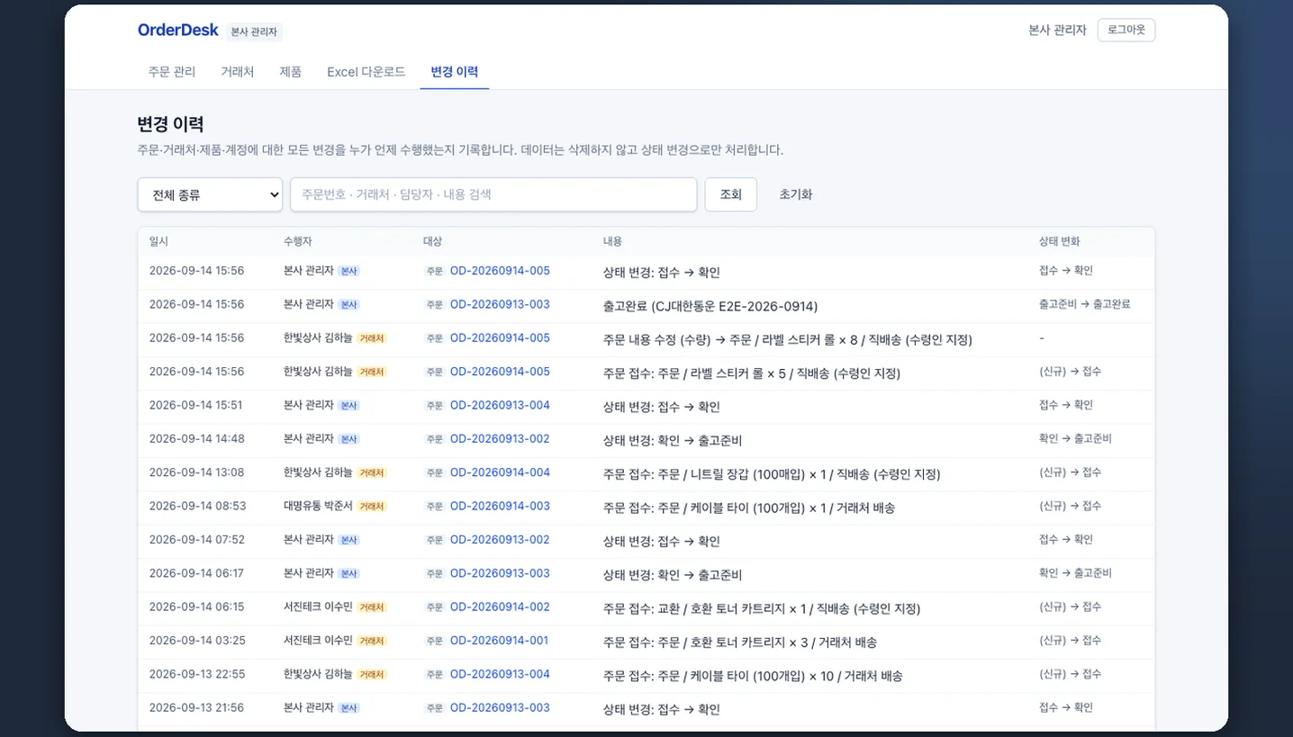Viewport: 1293px width, 737px height.
Task: Expand the 전체 종류 dropdown
Action: [211, 194]
